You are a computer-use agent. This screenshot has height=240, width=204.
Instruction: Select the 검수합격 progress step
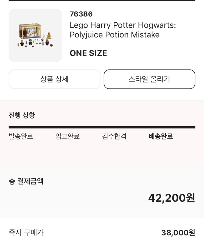click(114, 136)
